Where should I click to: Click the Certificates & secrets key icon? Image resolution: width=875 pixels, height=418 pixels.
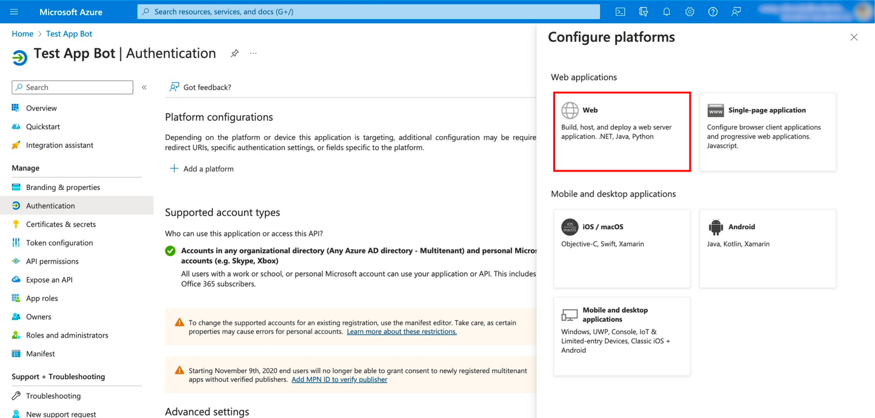[x=16, y=224]
